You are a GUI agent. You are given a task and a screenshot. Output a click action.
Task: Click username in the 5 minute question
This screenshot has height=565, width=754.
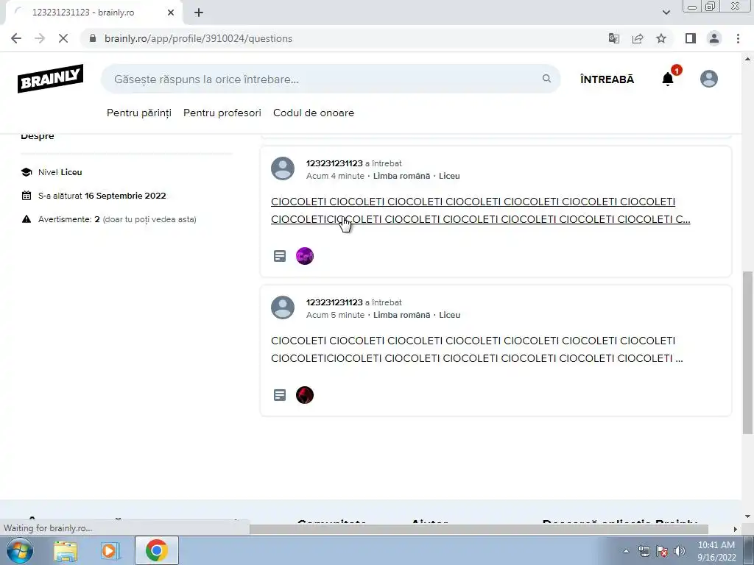pyautogui.click(x=334, y=302)
